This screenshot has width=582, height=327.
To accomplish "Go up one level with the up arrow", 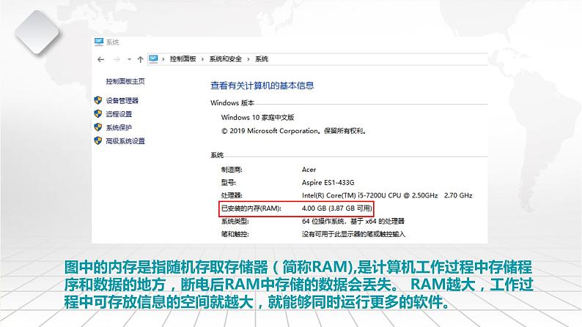I will point(140,59).
